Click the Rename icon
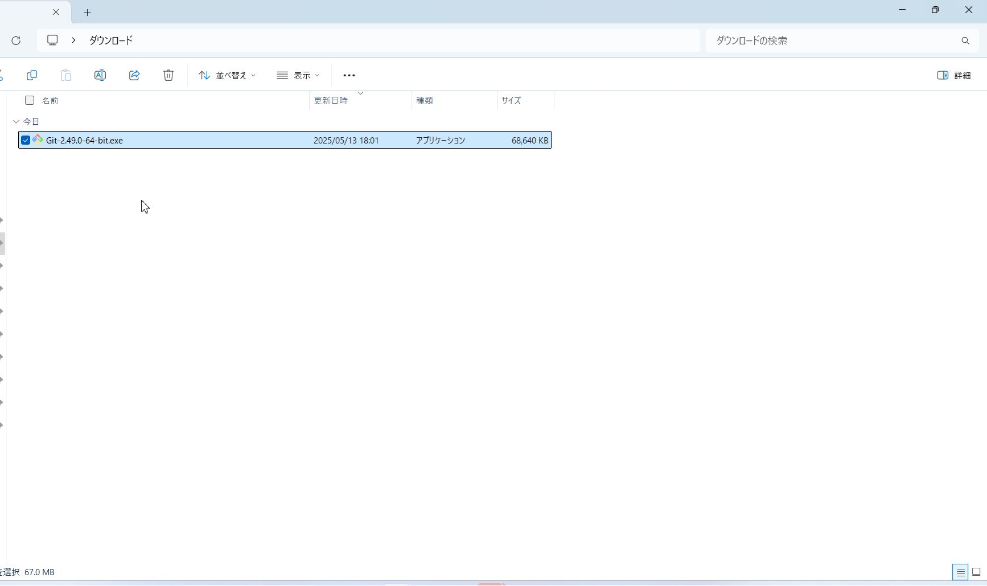 (x=100, y=75)
